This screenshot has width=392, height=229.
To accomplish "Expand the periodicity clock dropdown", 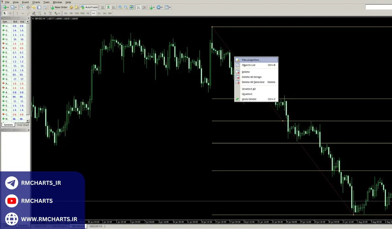I will point(162,7).
